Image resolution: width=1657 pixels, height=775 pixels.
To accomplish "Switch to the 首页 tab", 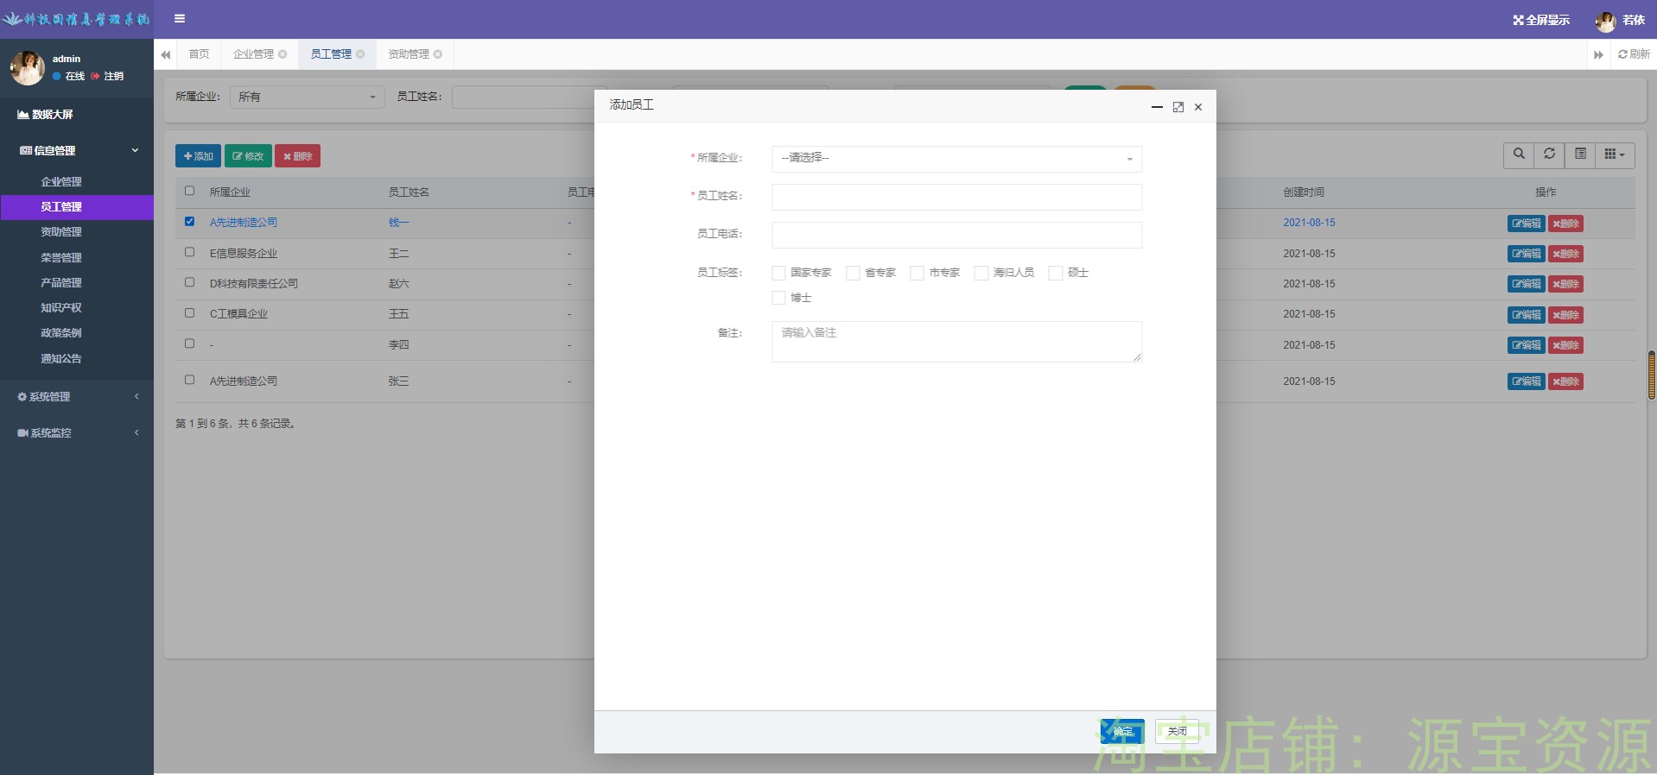I will click(x=199, y=54).
